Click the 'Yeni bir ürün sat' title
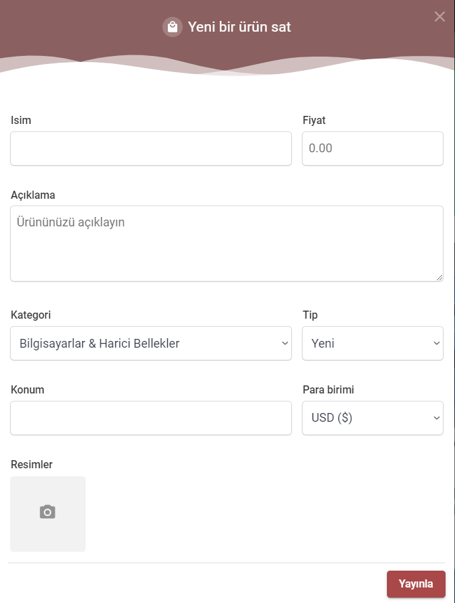Image resolution: width=455 pixels, height=603 pixels. pyautogui.click(x=239, y=27)
